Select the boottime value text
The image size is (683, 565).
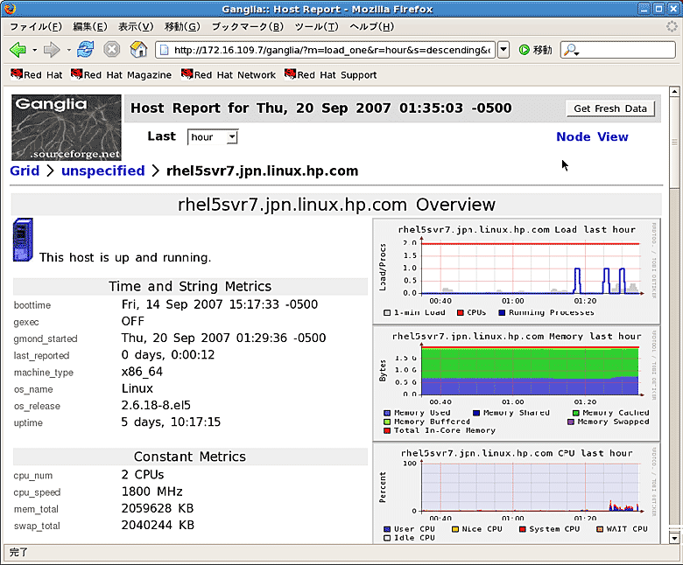220,304
